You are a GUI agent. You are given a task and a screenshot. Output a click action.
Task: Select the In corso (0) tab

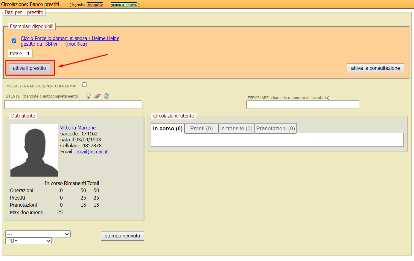[x=168, y=129]
